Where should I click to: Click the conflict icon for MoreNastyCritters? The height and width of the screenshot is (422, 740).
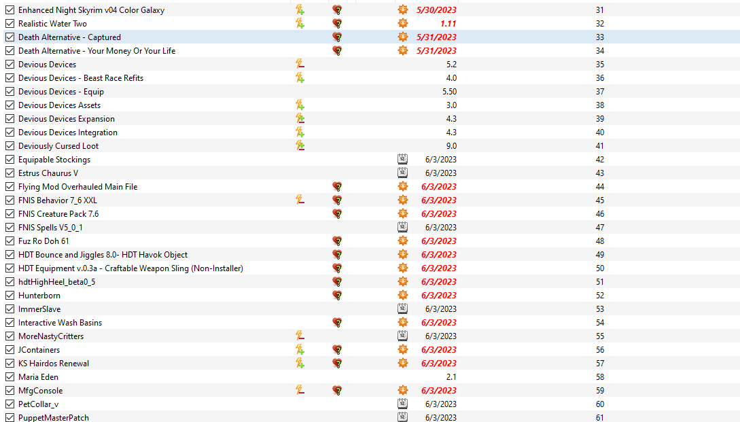[x=300, y=336]
